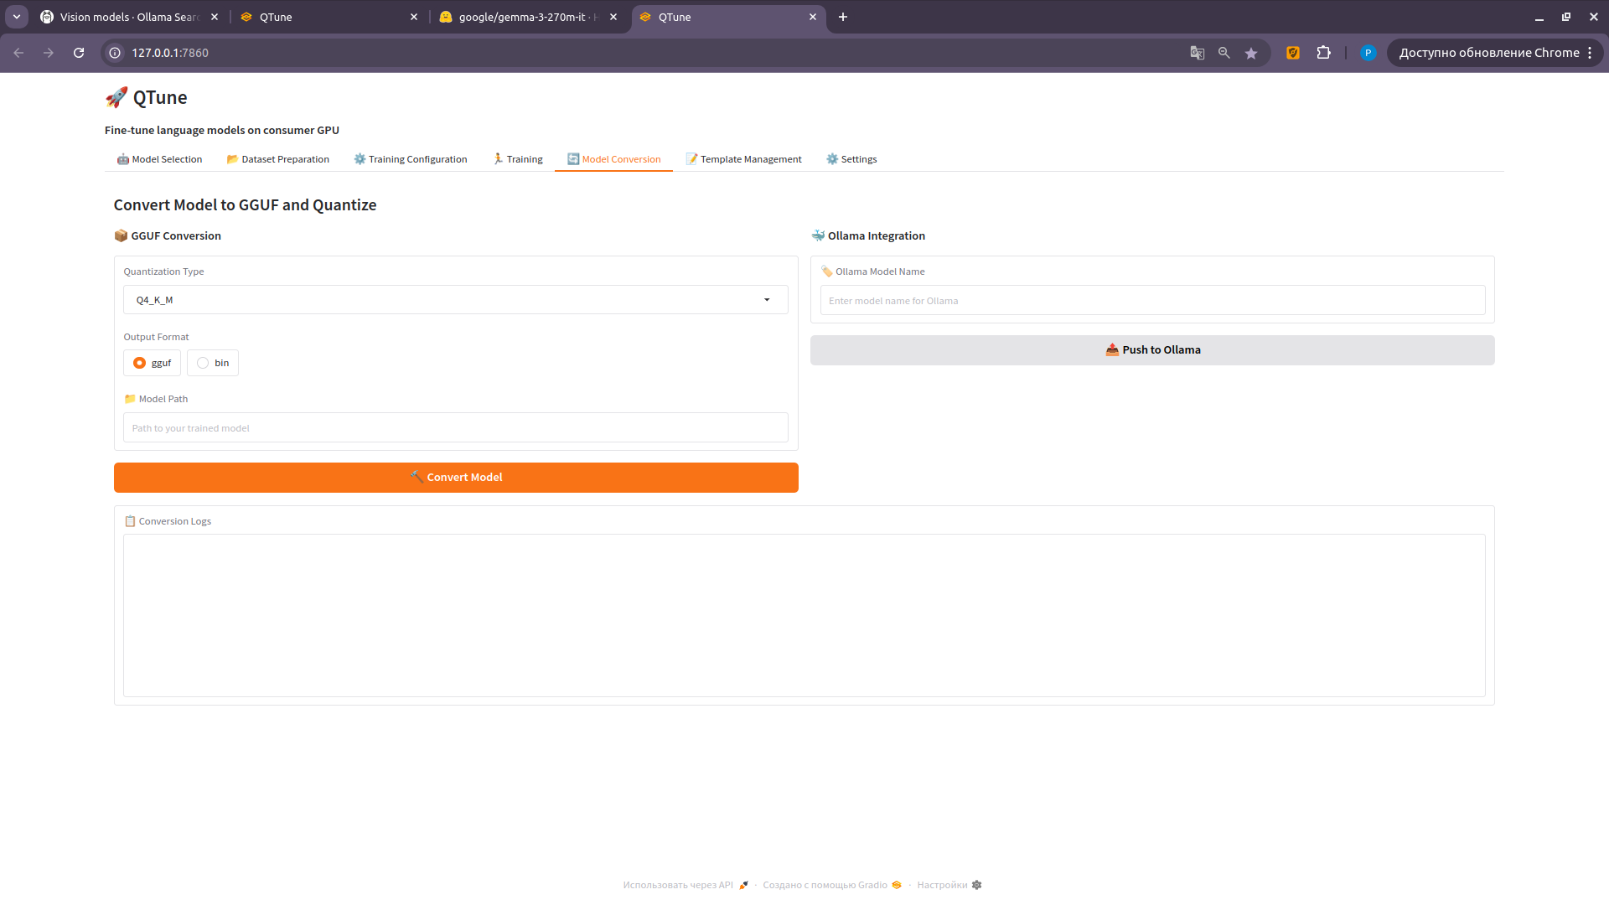
Task: Open the Google Translate page icon
Action: click(x=1198, y=53)
